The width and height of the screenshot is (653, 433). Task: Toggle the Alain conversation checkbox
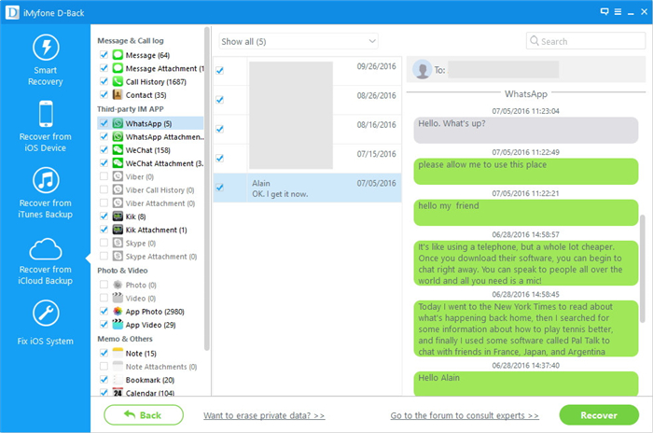point(219,188)
